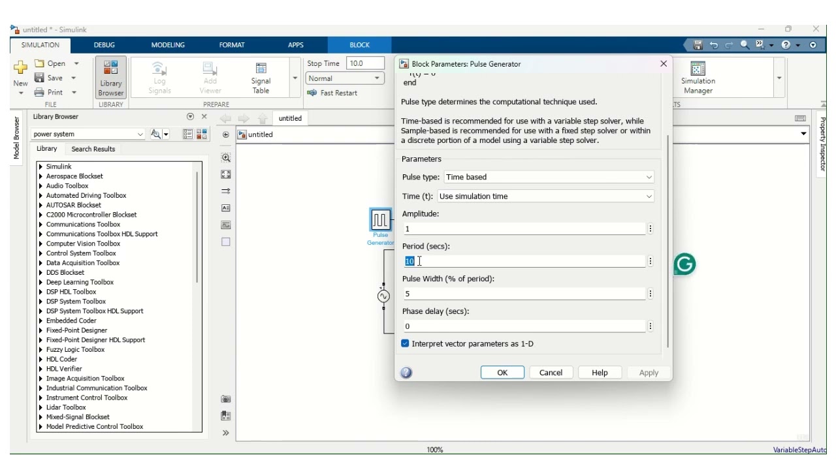This screenshot has width=836, height=470.
Task: Click the undo arrow in the quick access bar
Action: [x=713, y=45]
